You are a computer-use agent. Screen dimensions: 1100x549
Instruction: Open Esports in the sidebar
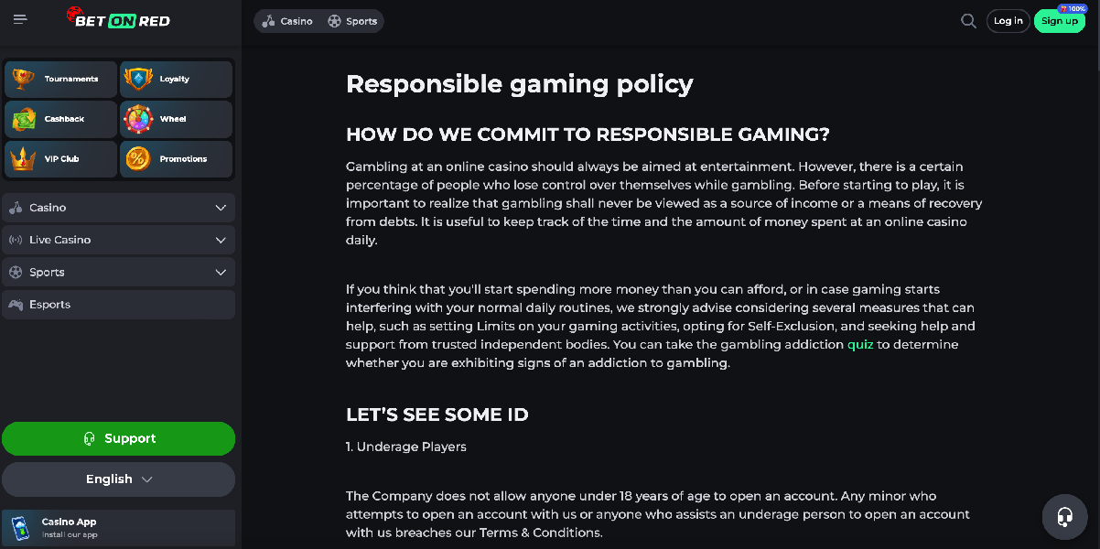[118, 305]
